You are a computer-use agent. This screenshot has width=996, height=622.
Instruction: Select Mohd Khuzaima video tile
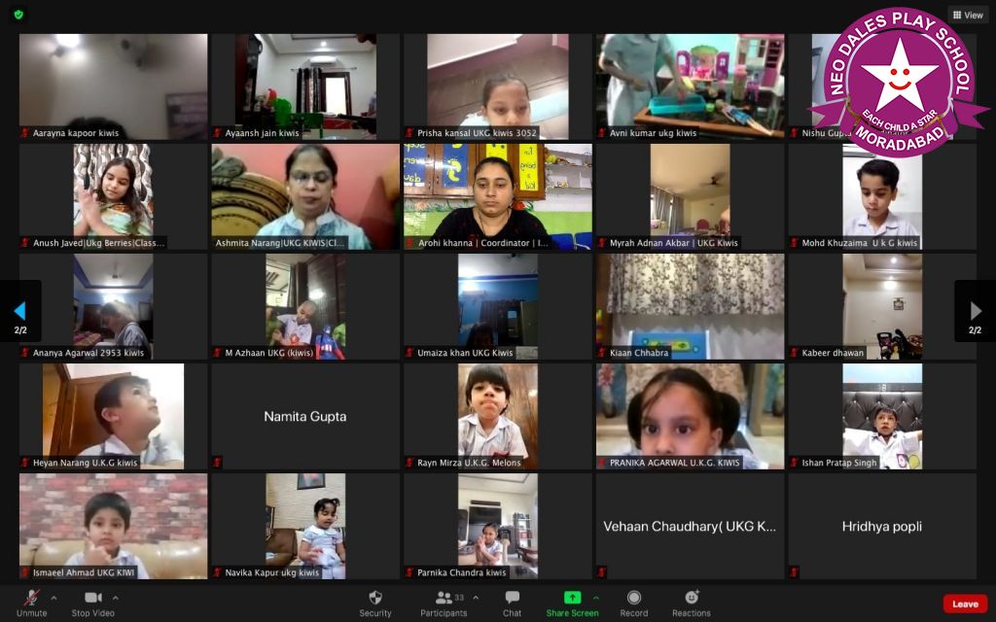(882, 196)
